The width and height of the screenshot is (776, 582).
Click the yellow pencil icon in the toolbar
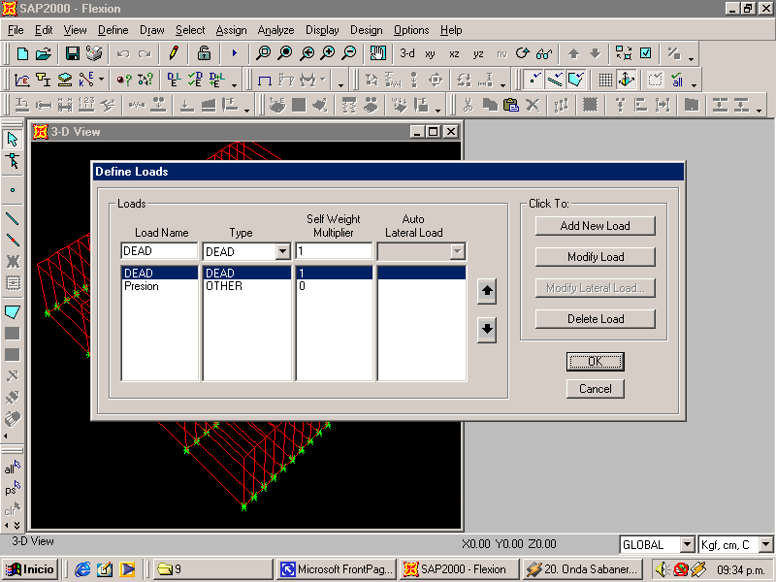174,53
